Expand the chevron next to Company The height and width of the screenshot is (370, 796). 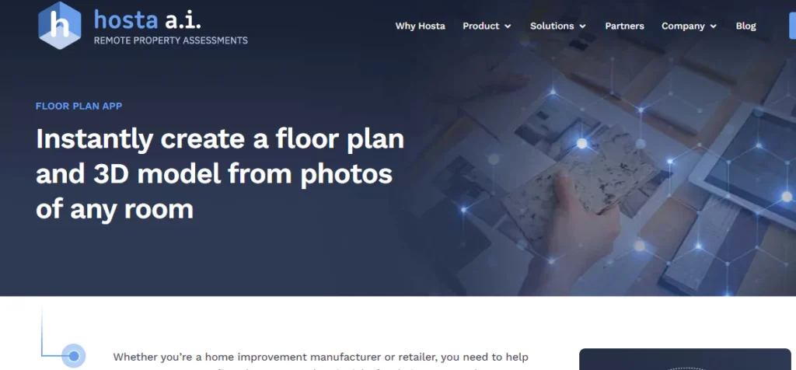714,26
